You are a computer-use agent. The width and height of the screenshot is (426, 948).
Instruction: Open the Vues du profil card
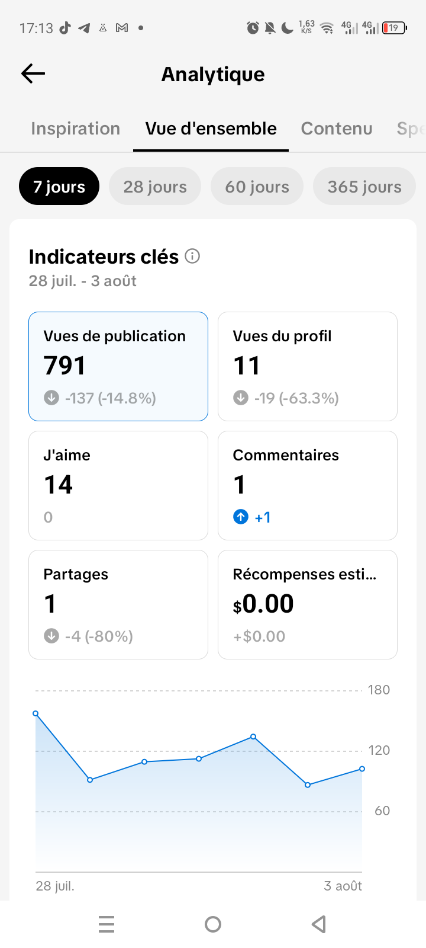coord(308,366)
